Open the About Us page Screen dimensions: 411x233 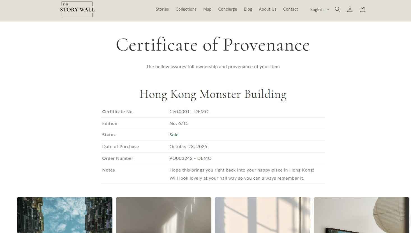(267, 9)
